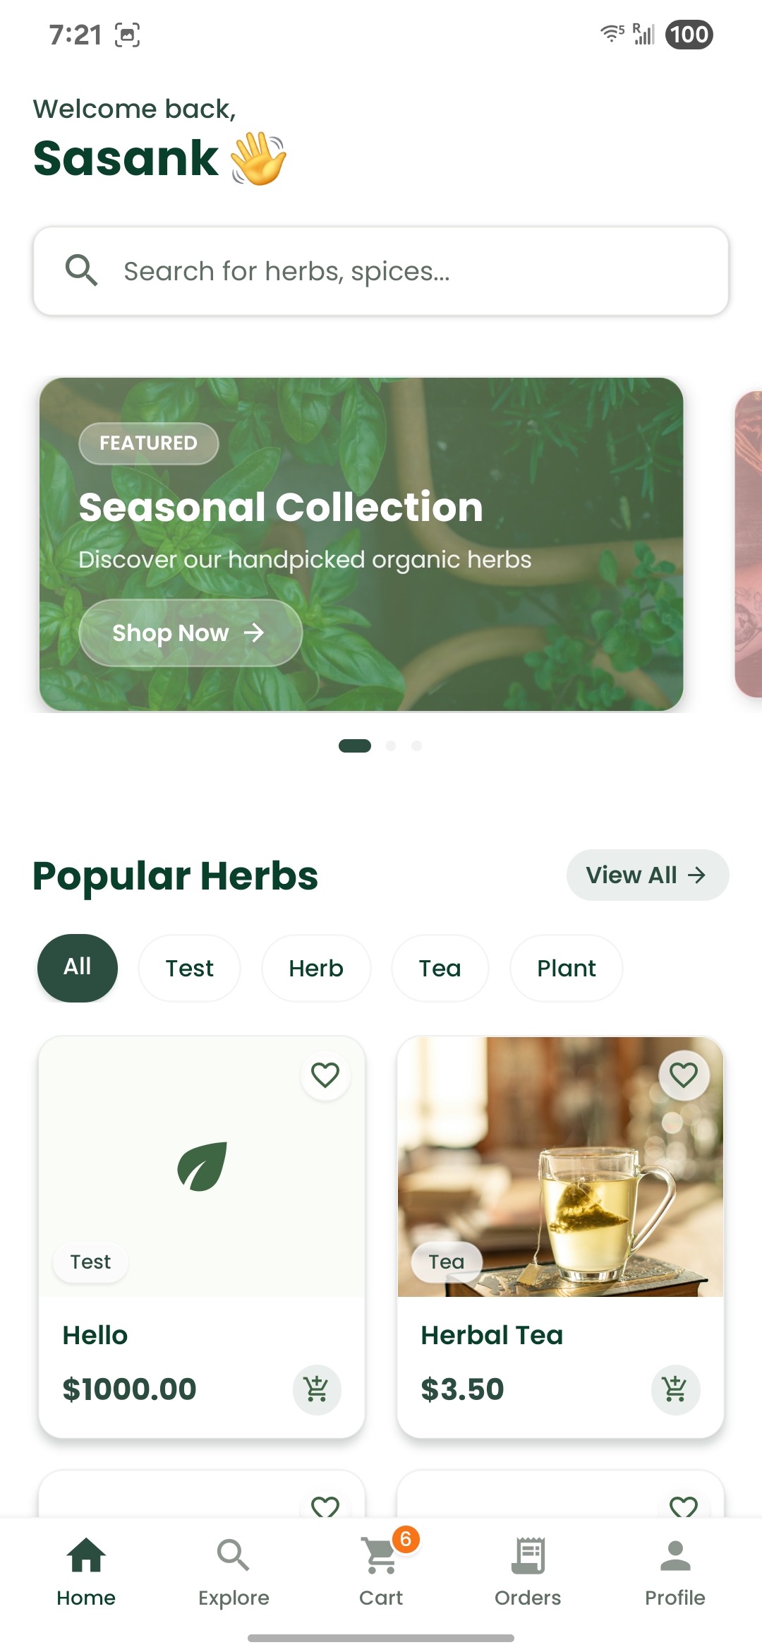Tap the search magnifier icon
This screenshot has width=762, height=1652.
81,270
